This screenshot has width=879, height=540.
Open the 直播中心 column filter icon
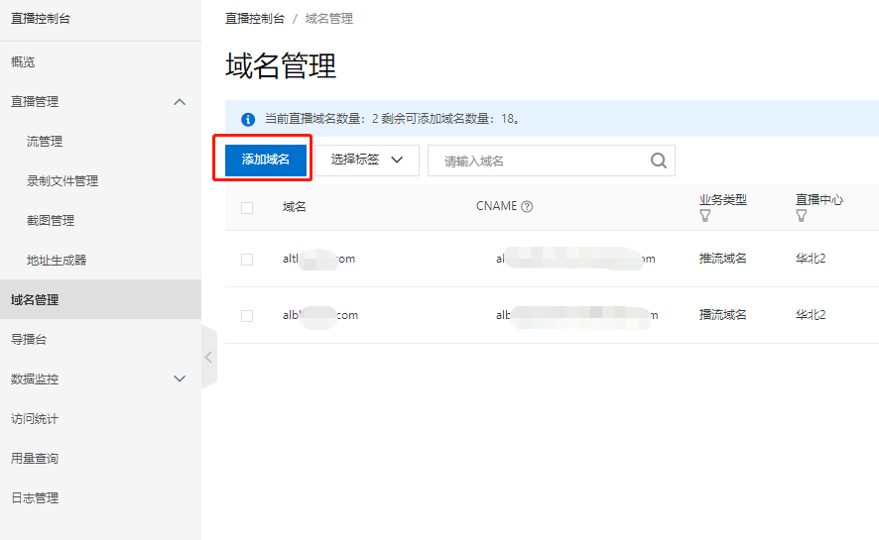(x=802, y=215)
